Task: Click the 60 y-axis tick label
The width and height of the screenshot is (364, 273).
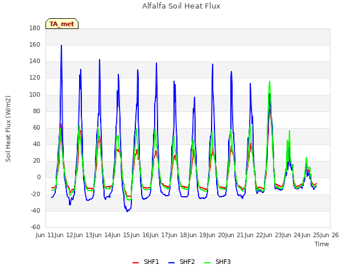Action: pos(36,127)
